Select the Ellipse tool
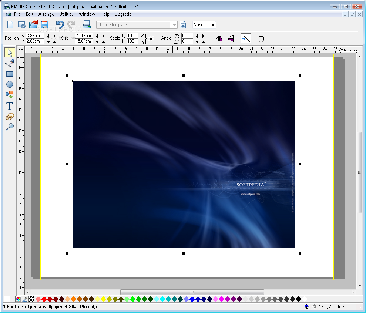Image resolution: width=366 pixels, height=313 pixels. (10, 84)
